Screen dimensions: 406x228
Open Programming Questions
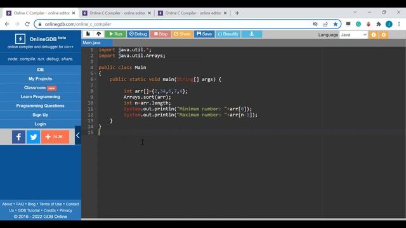(x=40, y=106)
